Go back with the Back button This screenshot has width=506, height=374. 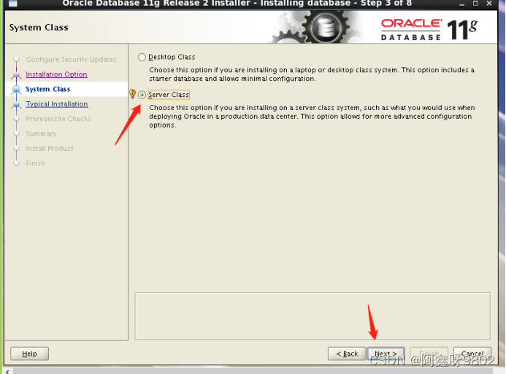click(x=347, y=354)
